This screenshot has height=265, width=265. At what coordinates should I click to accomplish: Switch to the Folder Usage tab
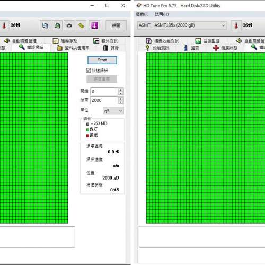point(73,48)
